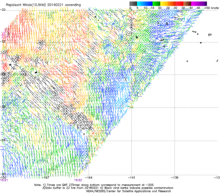This screenshot has height=193, width=220.
Task: Click the legend number '25'
Action: [x=168, y=8]
